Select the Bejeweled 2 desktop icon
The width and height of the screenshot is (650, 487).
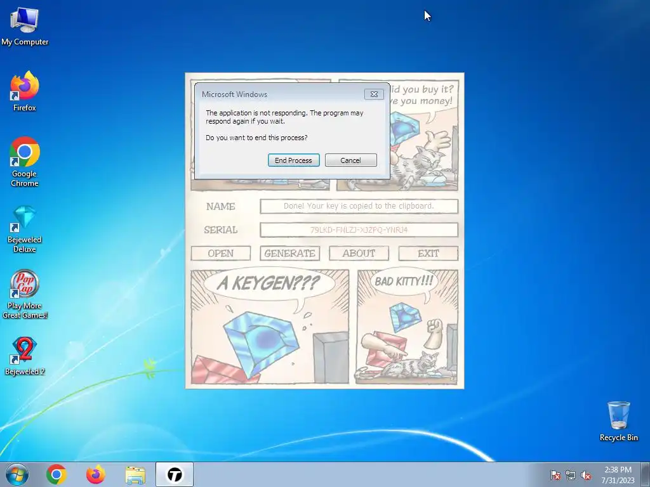point(25,356)
